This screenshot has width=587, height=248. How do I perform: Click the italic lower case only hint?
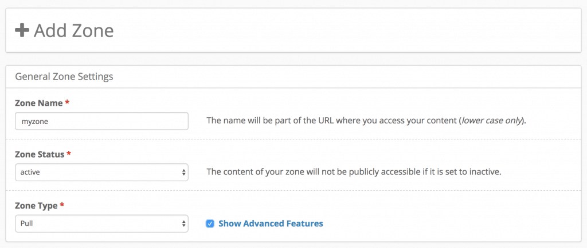point(492,121)
